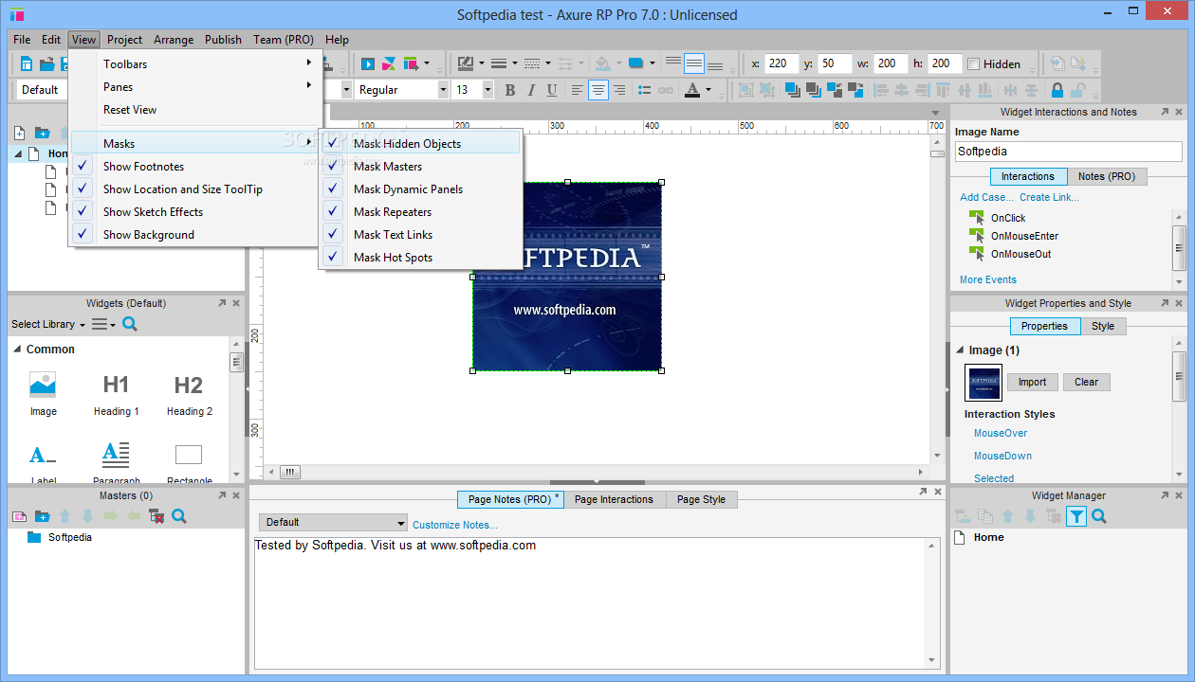The height and width of the screenshot is (682, 1195).
Task: Open Toolbars submenu in View menu
Action: pos(194,64)
